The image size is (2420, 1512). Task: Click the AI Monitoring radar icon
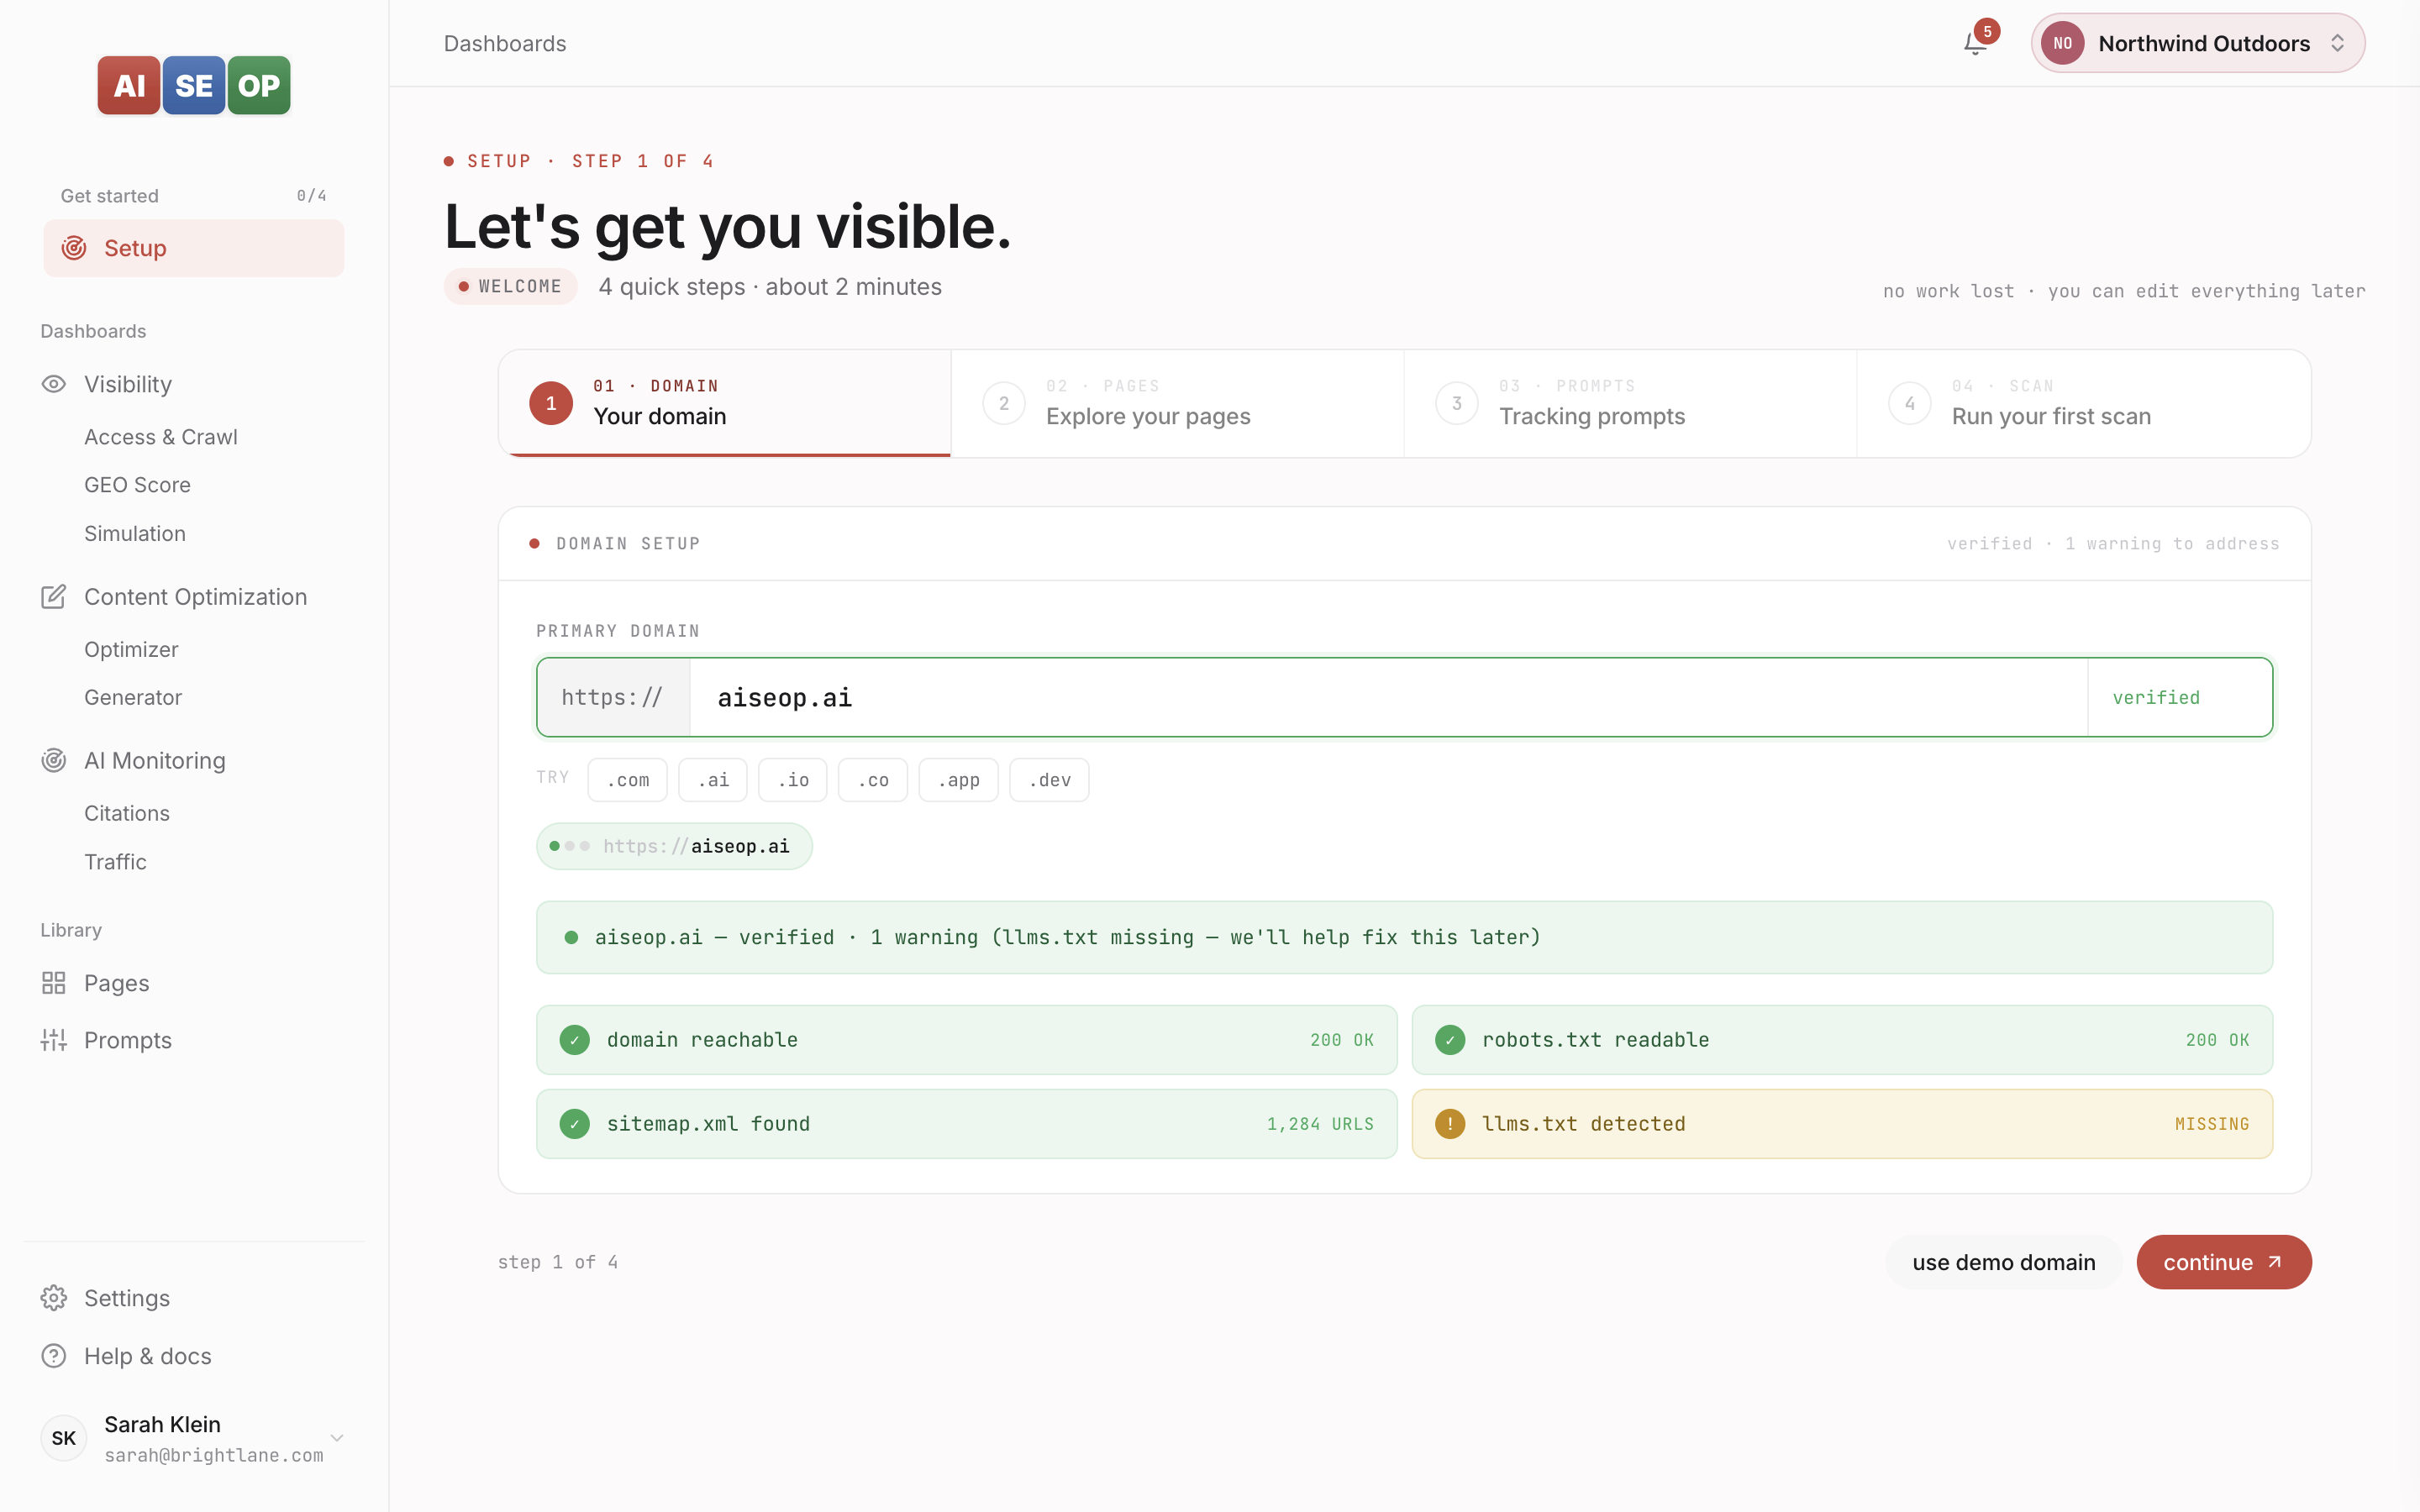click(x=54, y=761)
